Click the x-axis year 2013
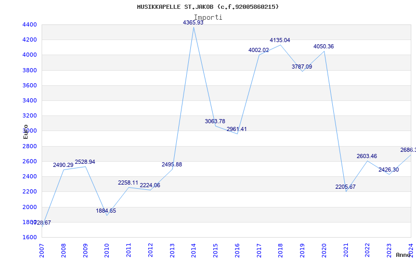416x260 pixels. pos(172,251)
